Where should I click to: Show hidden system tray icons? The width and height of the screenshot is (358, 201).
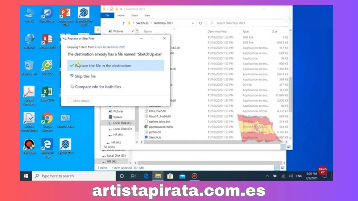pyautogui.click(x=267, y=176)
